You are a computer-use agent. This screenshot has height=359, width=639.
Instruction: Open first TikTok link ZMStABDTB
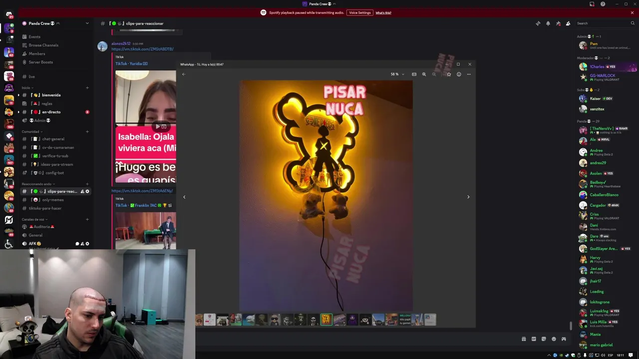pyautogui.click(x=142, y=49)
